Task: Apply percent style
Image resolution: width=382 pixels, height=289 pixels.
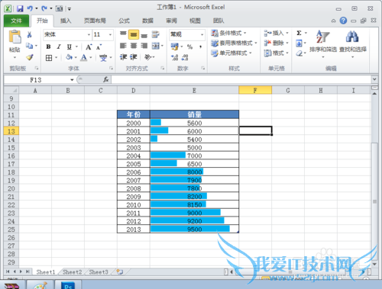Action: 189,47
